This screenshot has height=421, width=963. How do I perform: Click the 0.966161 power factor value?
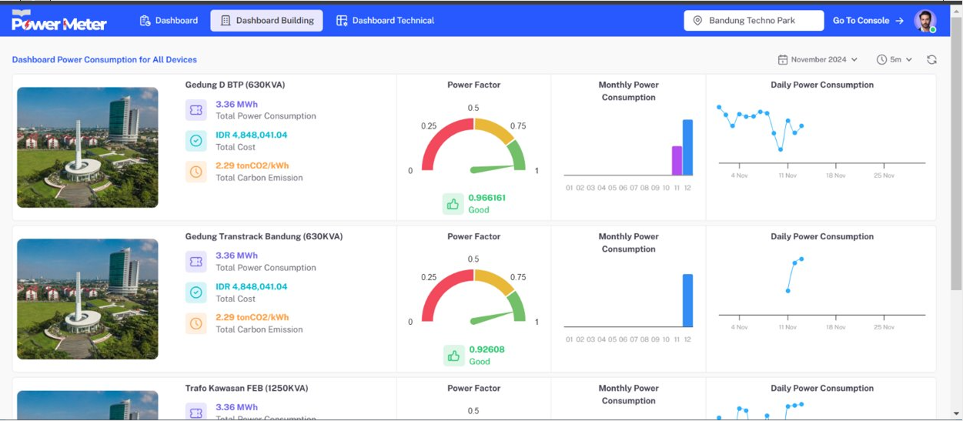pos(487,198)
